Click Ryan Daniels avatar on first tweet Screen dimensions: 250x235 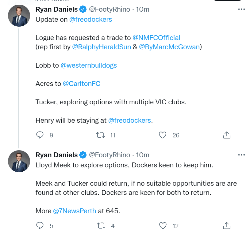[x=19, y=16]
